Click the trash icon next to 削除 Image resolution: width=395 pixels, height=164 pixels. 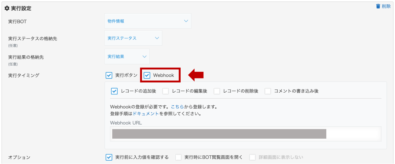click(x=378, y=6)
